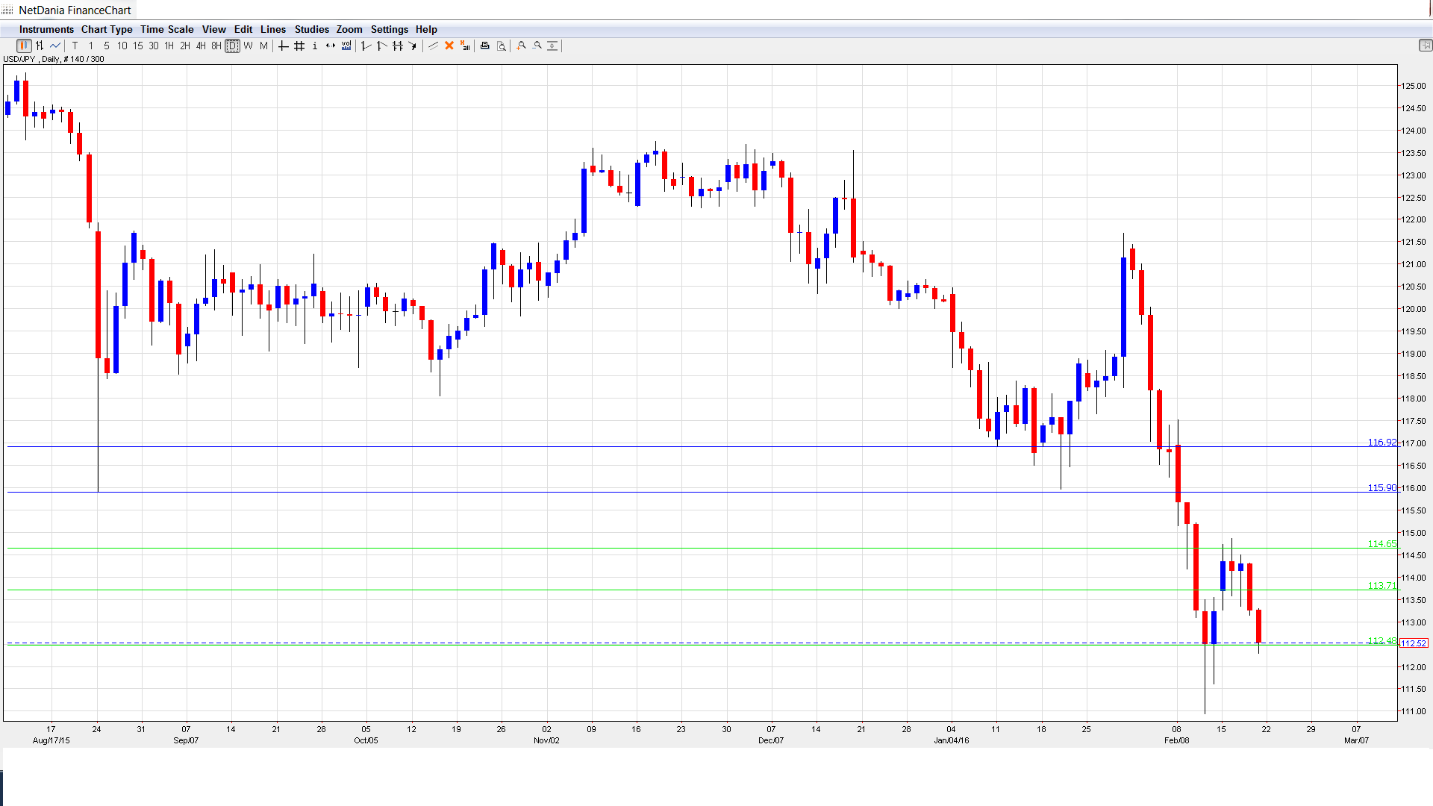The image size is (1433, 806).
Task: Open the Instruments menu
Action: pos(46,30)
